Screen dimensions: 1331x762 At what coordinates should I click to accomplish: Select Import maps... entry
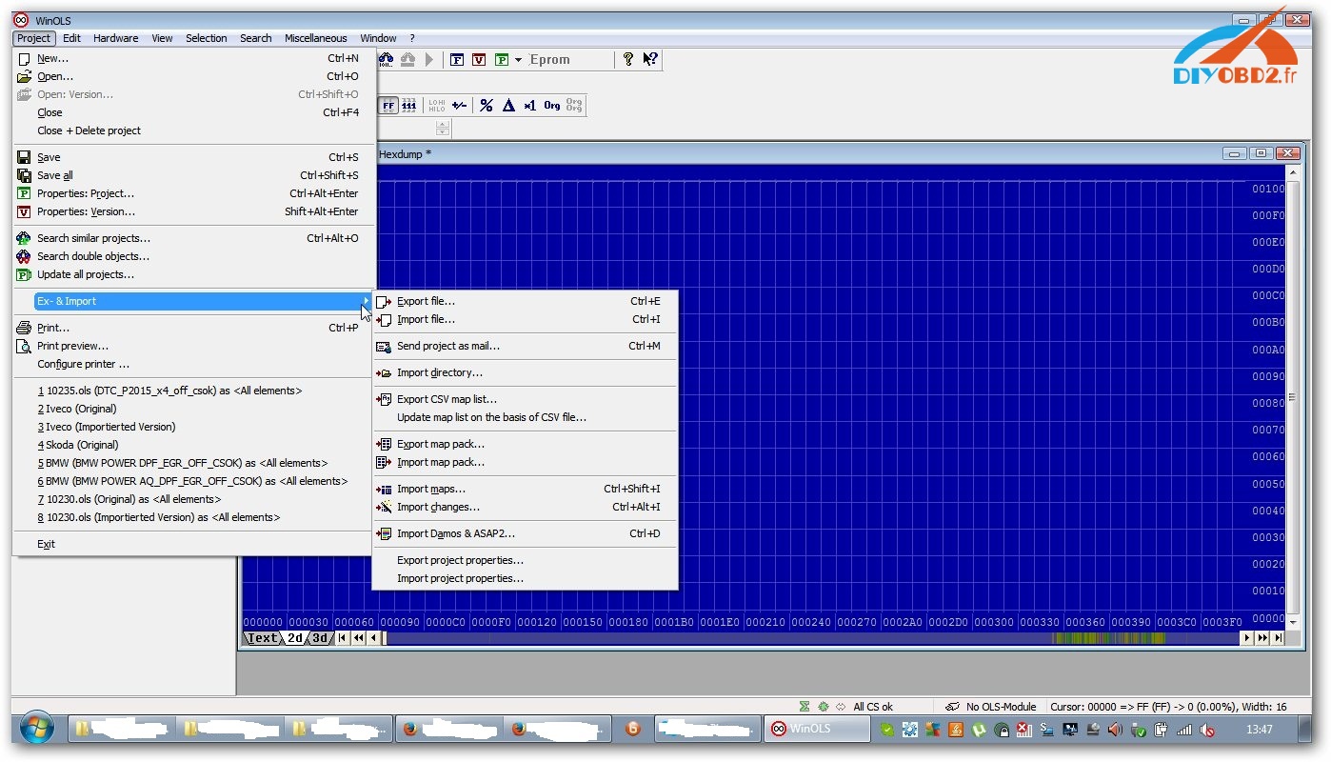[525, 489]
